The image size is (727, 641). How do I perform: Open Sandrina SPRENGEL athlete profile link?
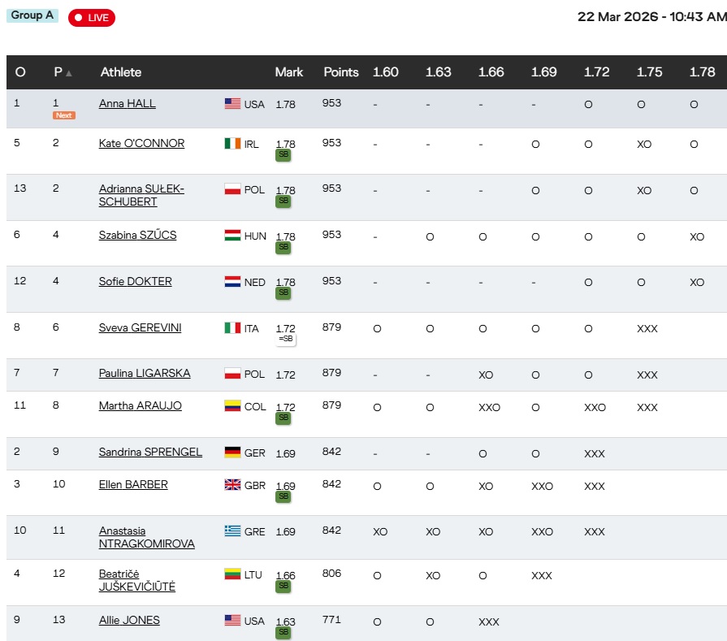click(150, 453)
